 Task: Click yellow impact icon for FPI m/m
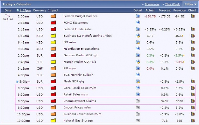[x=53, y=42]
